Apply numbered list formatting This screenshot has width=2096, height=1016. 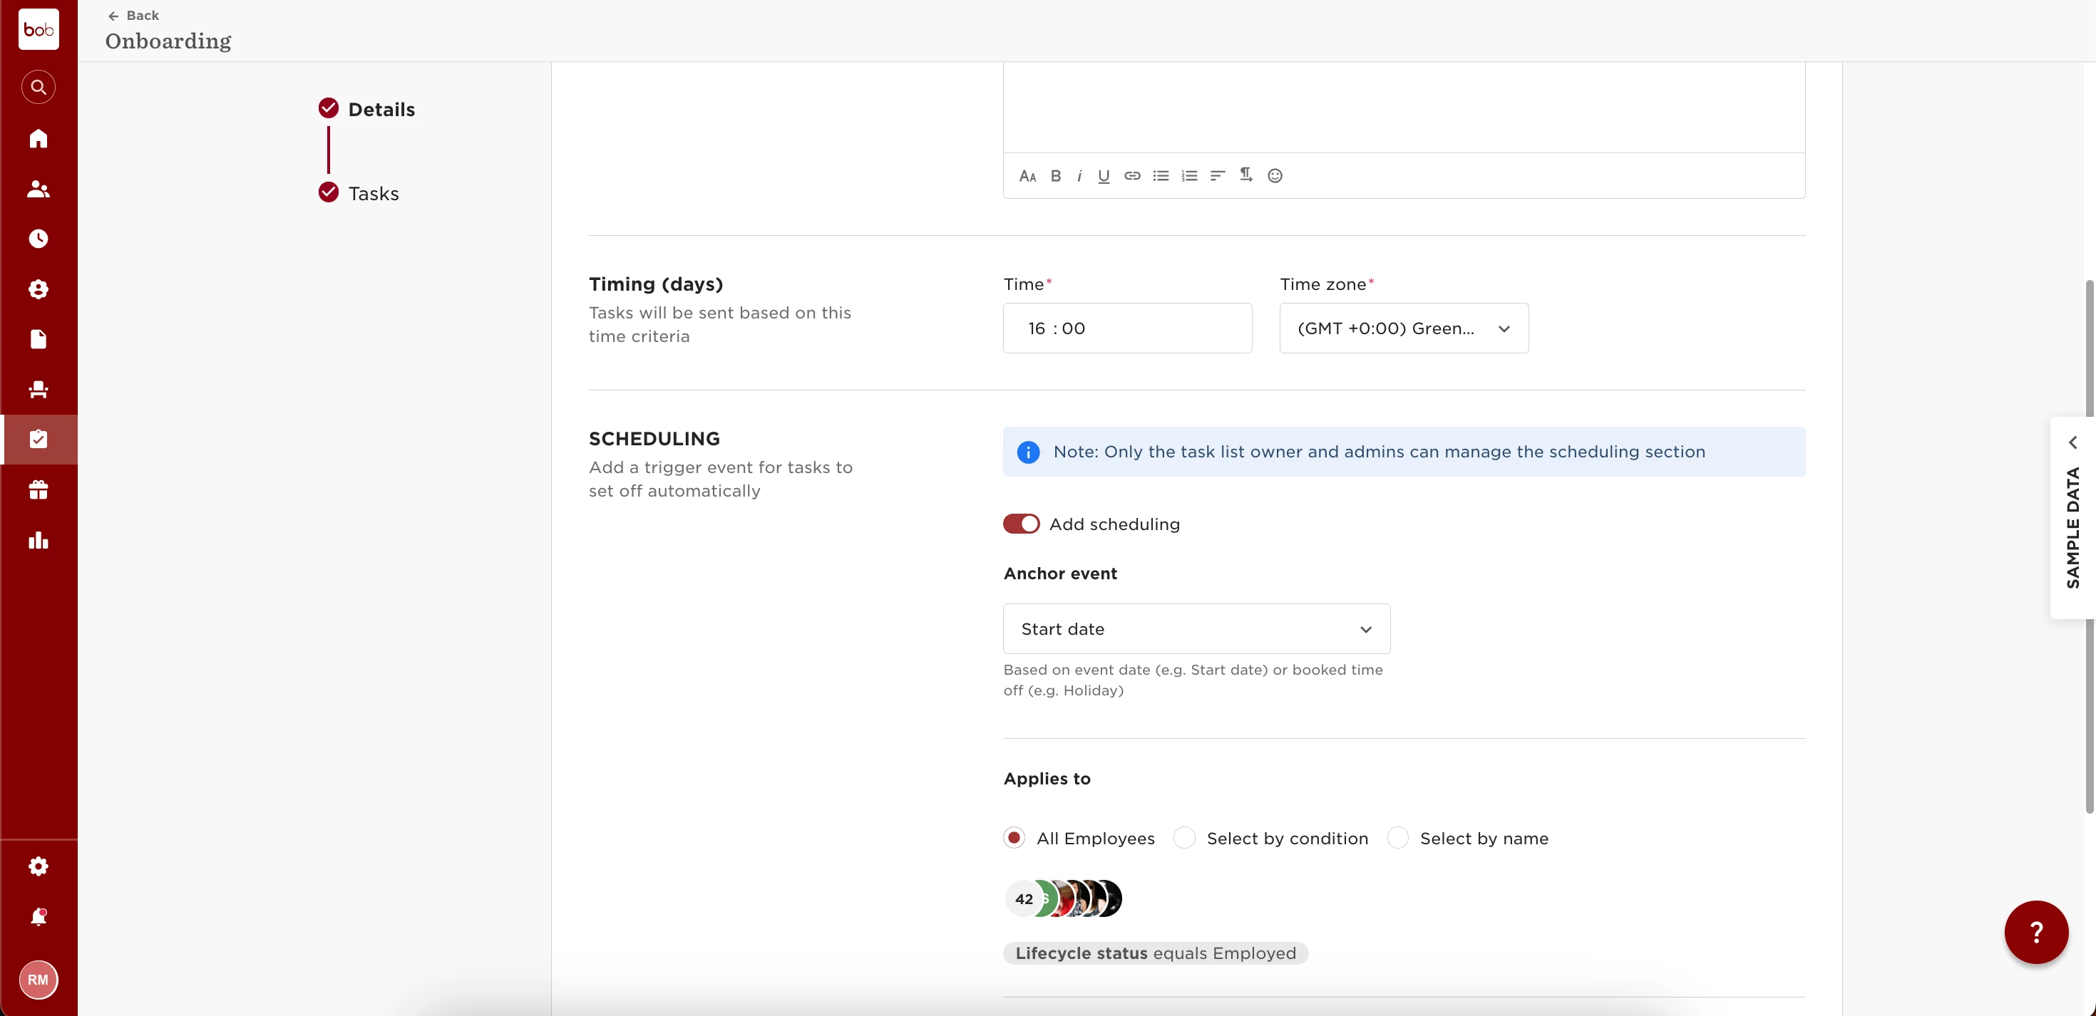tap(1188, 176)
